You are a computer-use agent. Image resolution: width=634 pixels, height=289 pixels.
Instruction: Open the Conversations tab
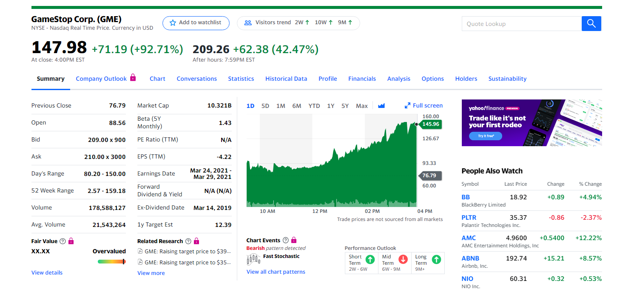(197, 79)
